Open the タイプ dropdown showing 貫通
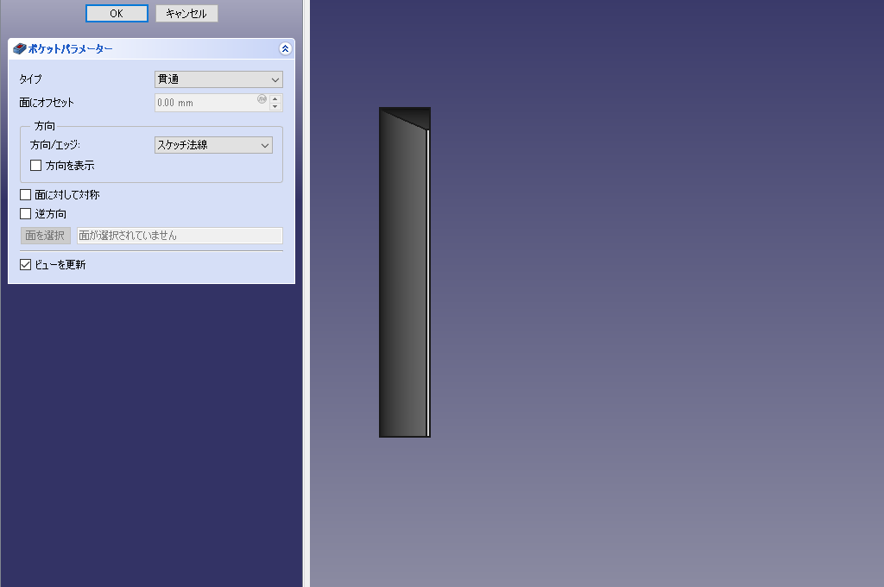The image size is (884, 587). 218,79
